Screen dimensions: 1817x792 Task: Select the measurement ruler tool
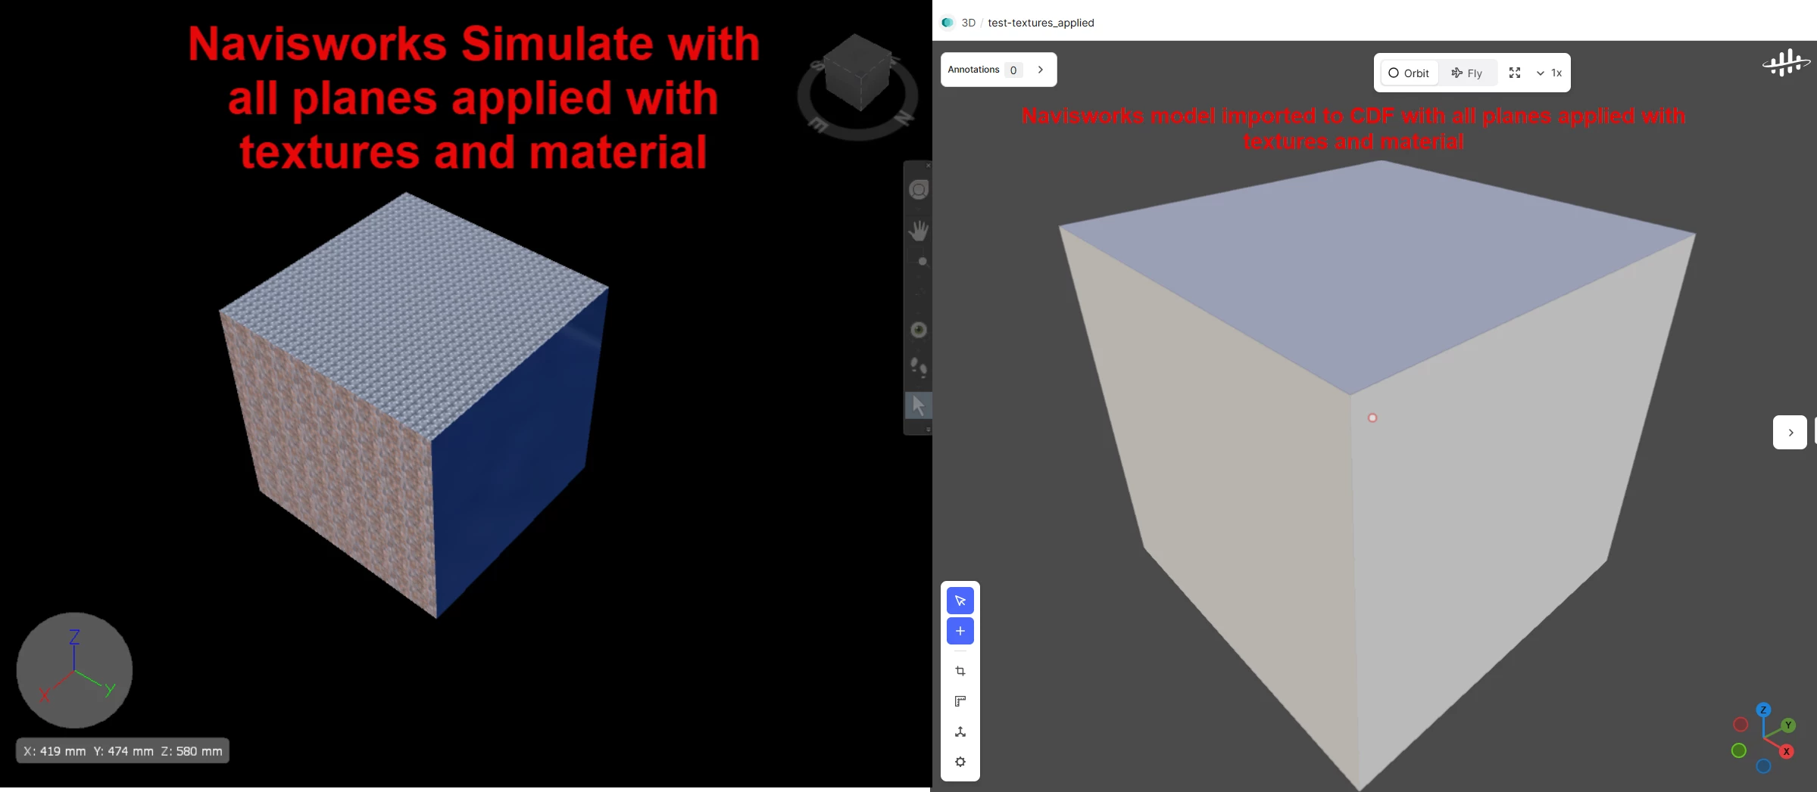click(x=960, y=701)
